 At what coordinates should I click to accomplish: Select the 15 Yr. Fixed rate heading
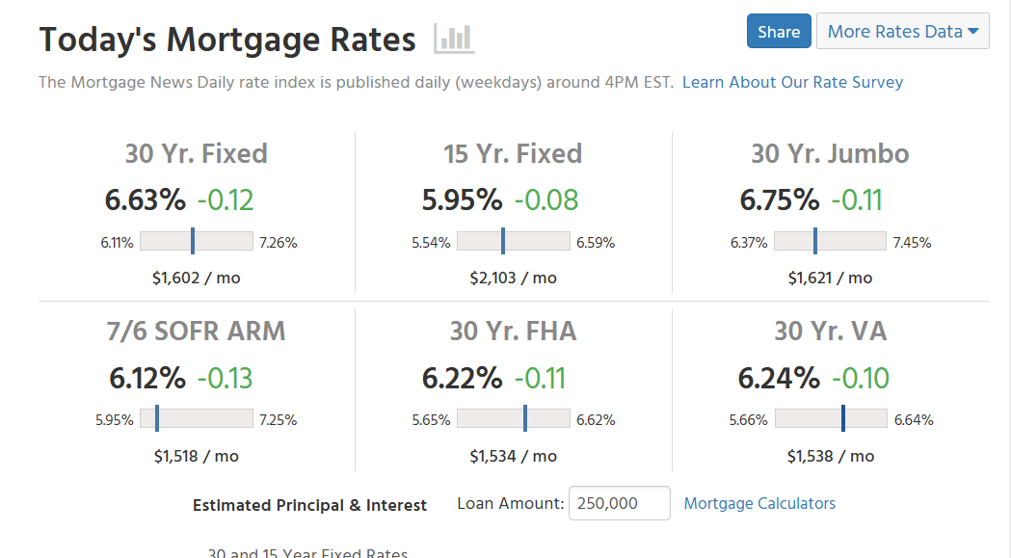513,153
